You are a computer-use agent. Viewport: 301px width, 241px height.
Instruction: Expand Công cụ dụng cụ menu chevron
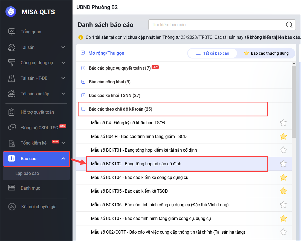pos(63,63)
